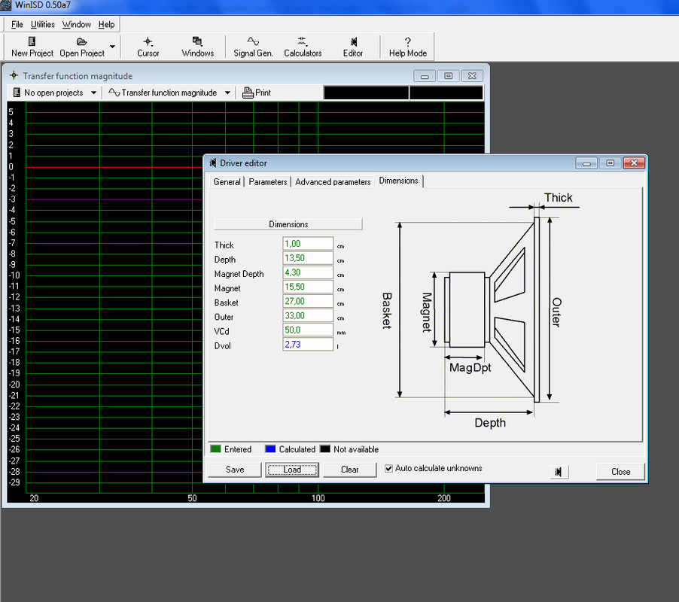This screenshot has width=679, height=602.
Task: Open the Utilities menu
Action: (42, 24)
